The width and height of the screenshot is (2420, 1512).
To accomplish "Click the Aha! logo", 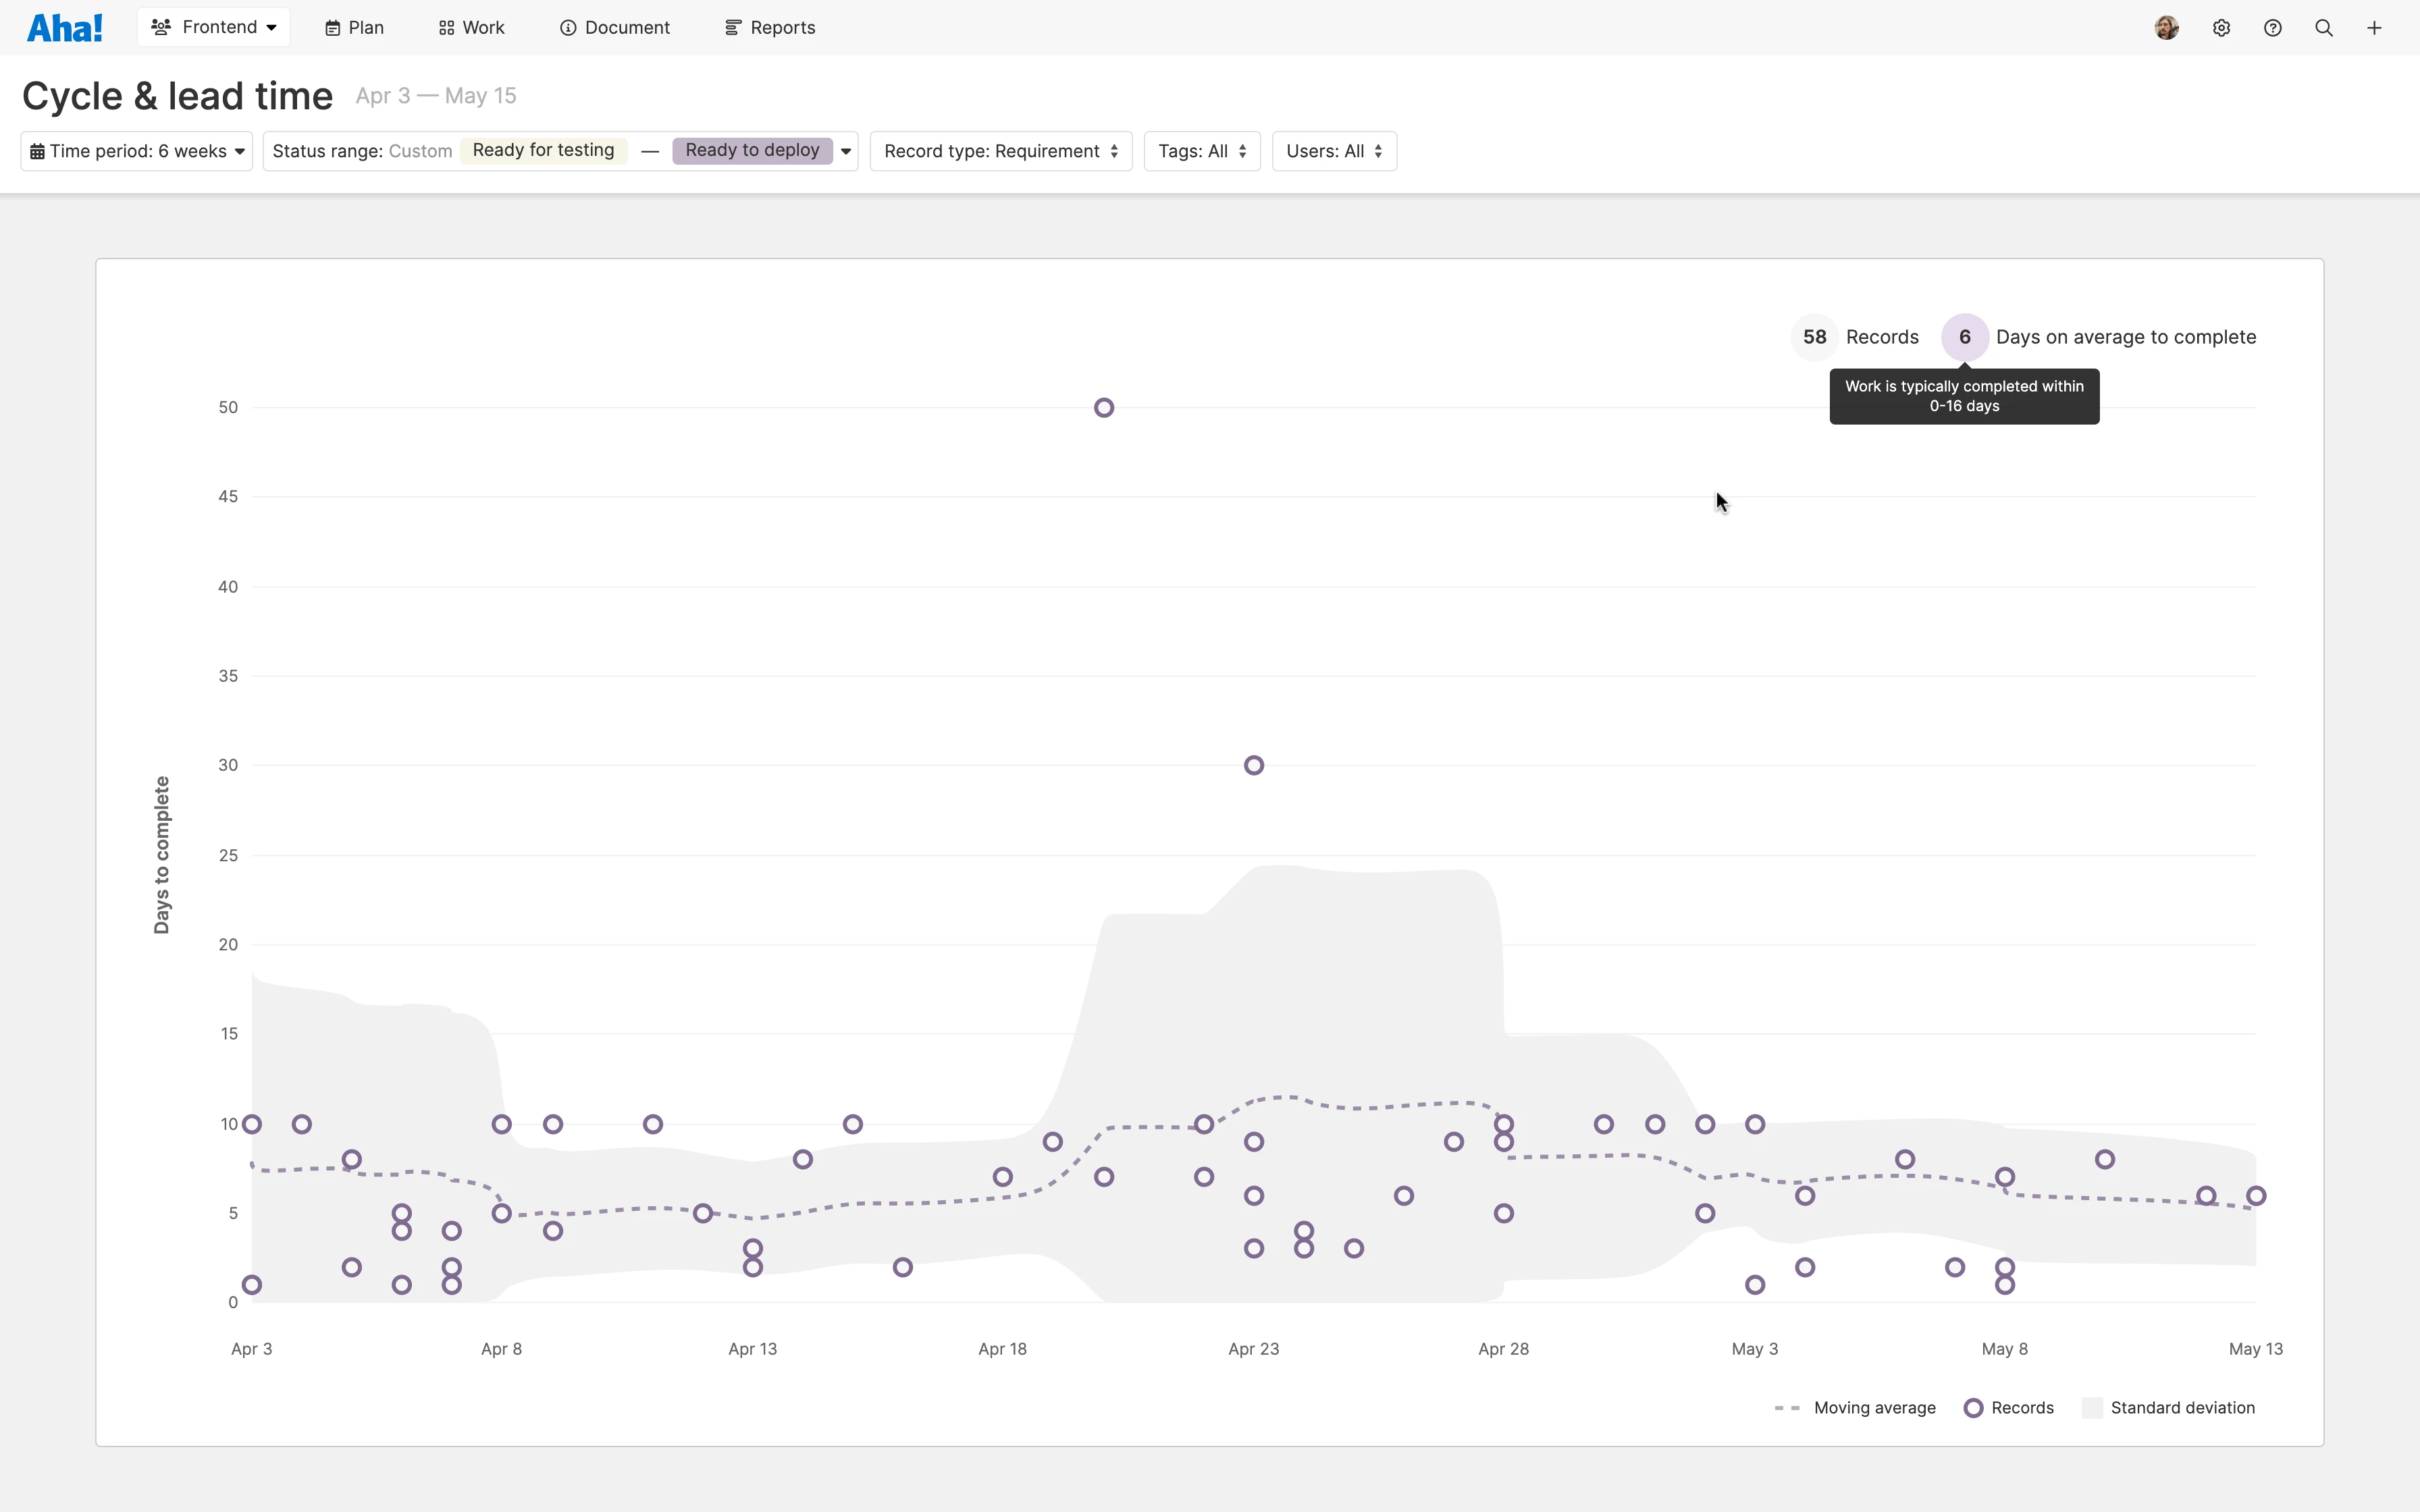I will [64, 28].
